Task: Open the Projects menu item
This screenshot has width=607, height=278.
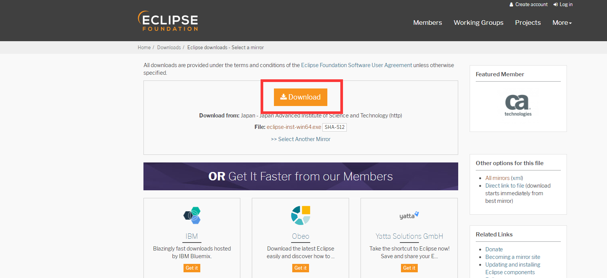Action: 528,22
